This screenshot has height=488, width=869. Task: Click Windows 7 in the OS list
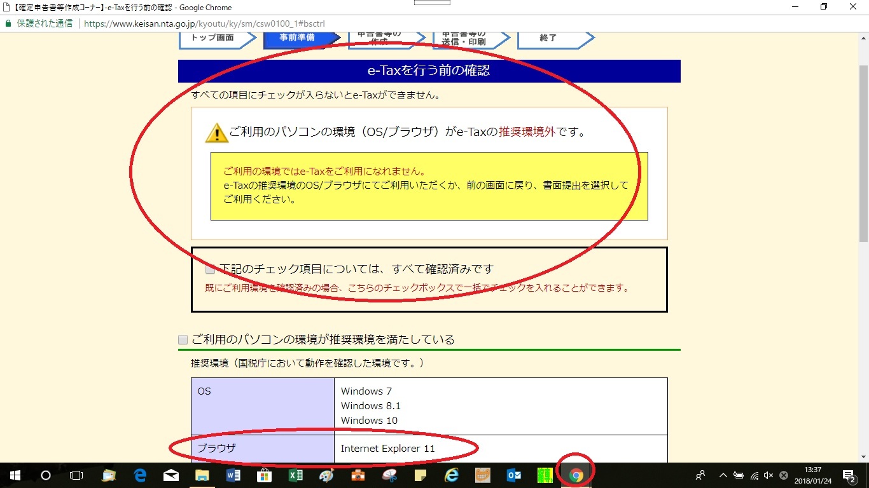pos(365,391)
